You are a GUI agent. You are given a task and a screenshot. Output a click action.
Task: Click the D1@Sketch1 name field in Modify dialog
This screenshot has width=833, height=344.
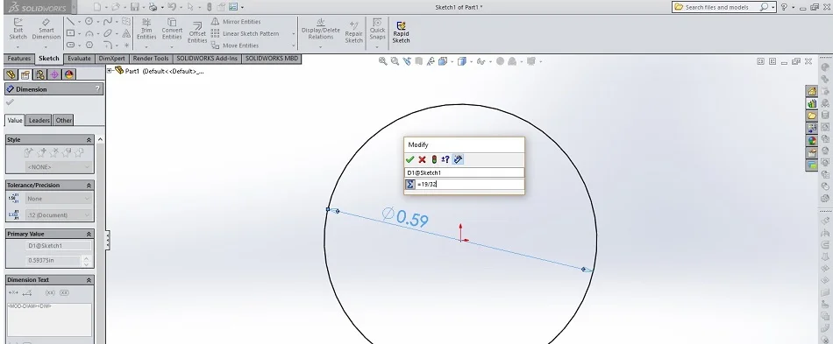tap(465, 172)
